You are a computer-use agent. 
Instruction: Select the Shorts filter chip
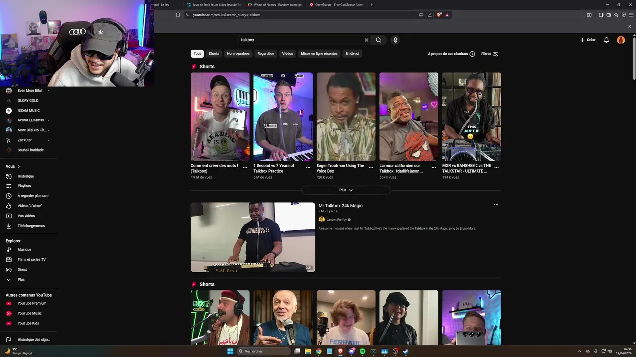click(214, 54)
